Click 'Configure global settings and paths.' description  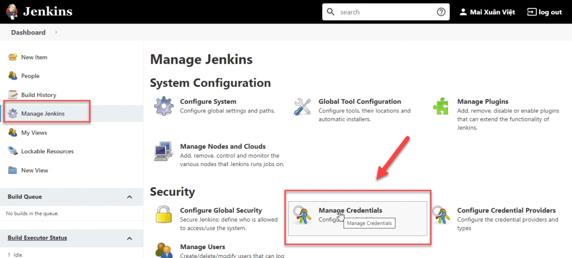(227, 110)
